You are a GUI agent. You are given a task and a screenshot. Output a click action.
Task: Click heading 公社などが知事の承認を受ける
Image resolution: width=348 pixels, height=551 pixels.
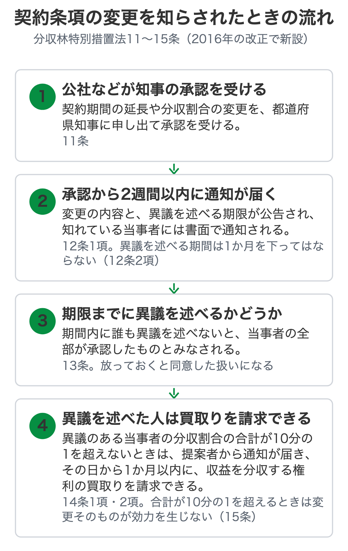[164, 89]
